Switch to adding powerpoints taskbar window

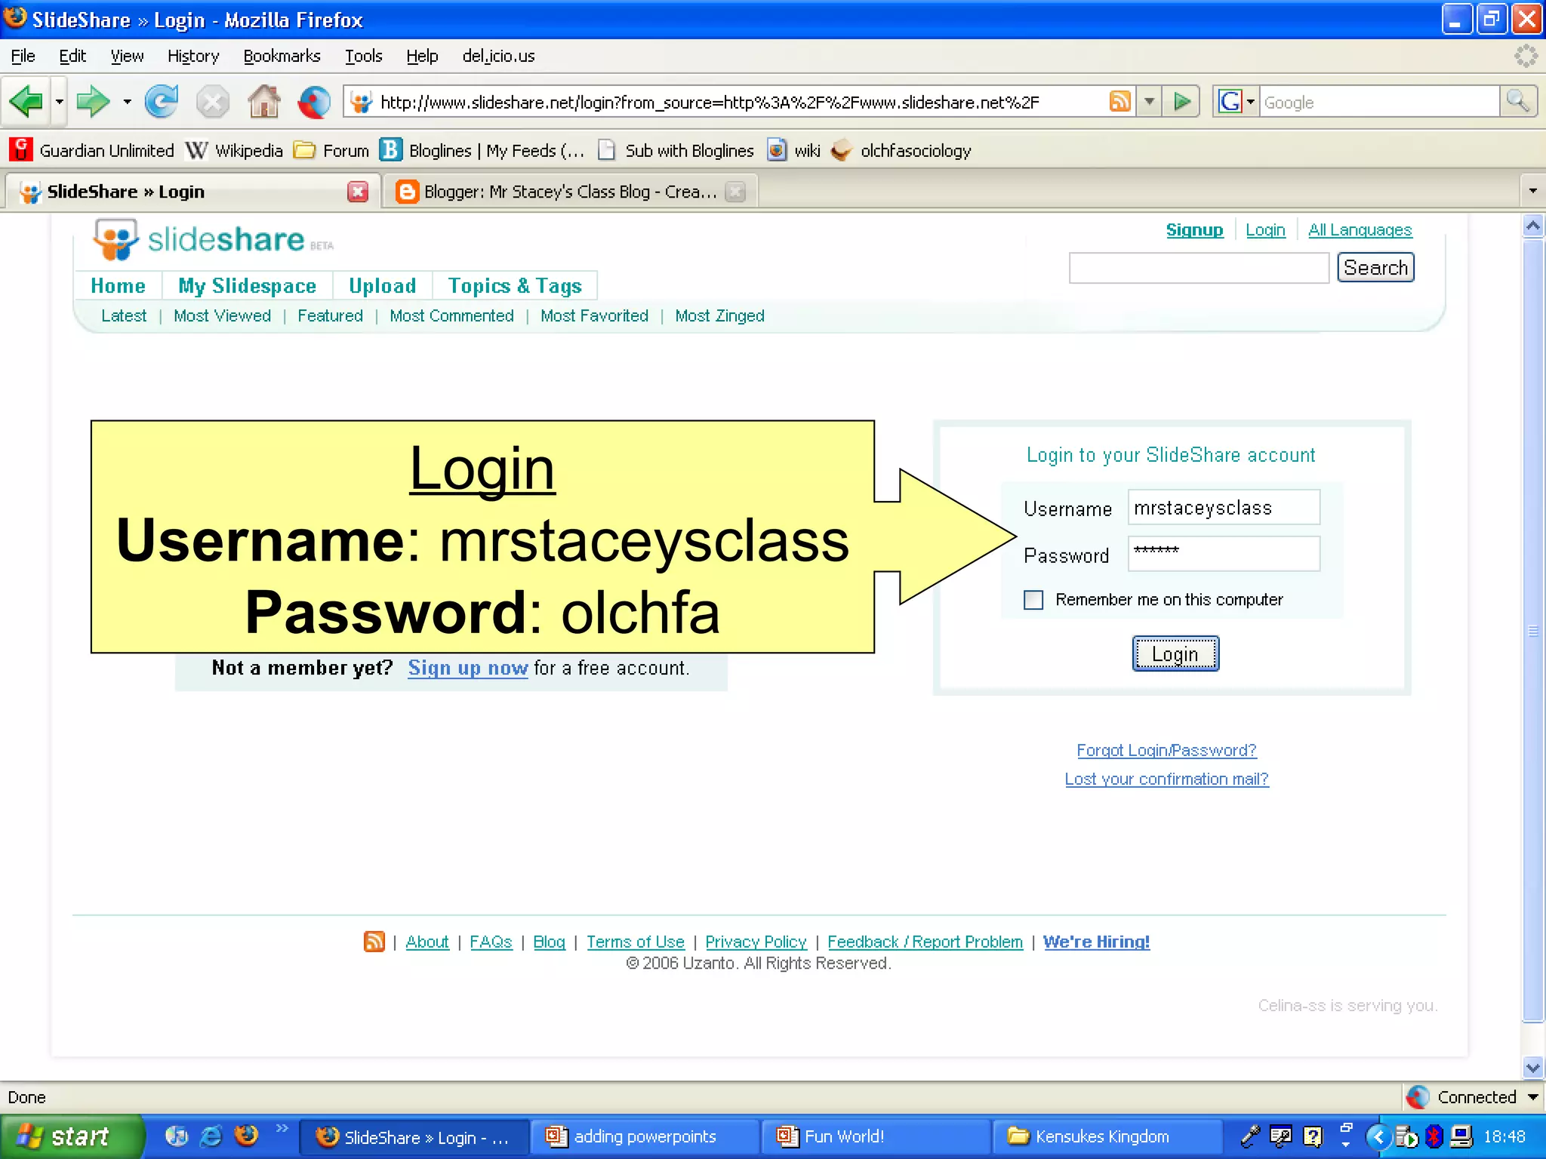(644, 1136)
